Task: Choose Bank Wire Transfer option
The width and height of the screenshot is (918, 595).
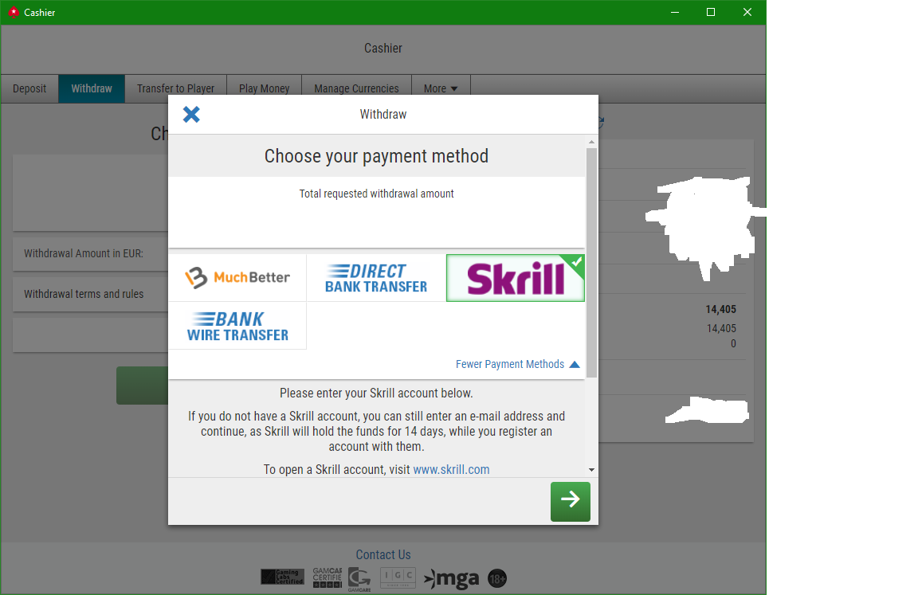Action: 237,326
